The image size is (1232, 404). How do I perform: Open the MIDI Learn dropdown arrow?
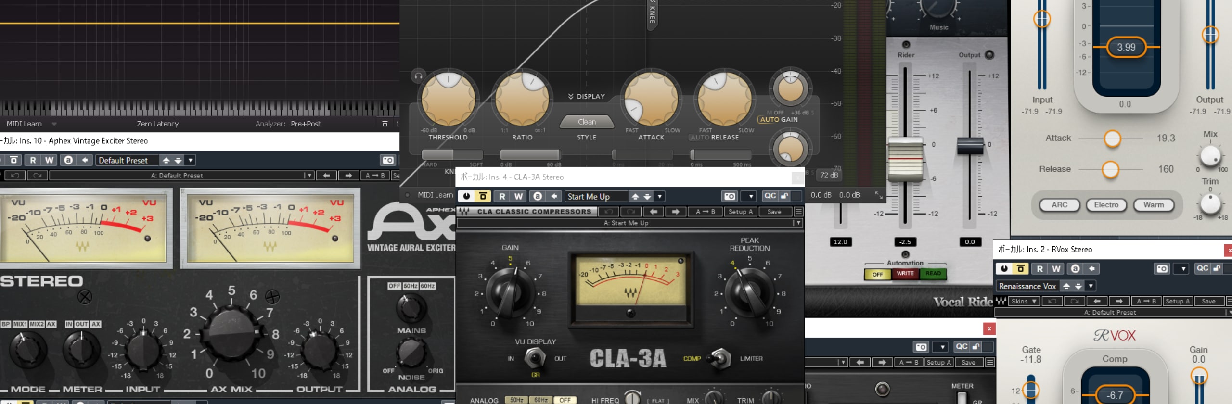[x=54, y=124]
